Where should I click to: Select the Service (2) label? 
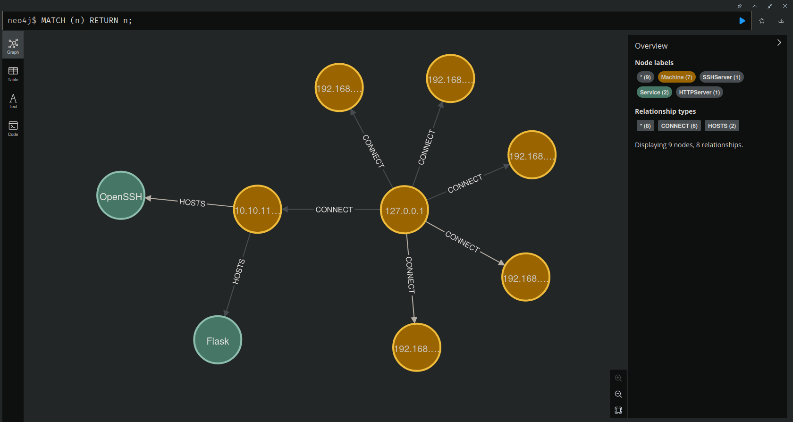point(654,93)
